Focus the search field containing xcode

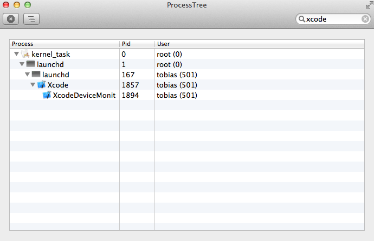click(x=333, y=19)
